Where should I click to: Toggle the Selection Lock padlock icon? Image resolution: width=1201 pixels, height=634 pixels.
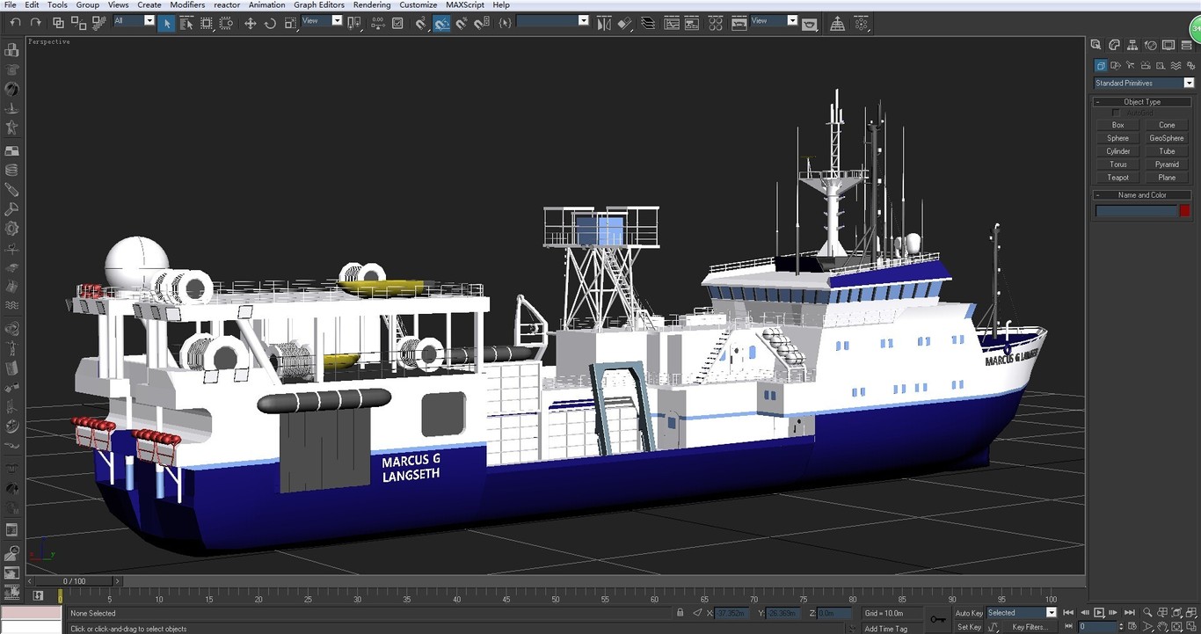point(681,613)
